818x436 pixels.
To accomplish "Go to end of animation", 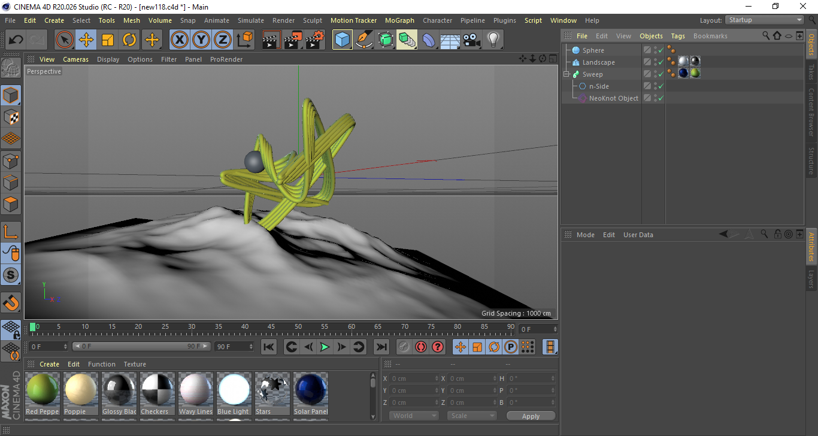I will click(x=381, y=347).
